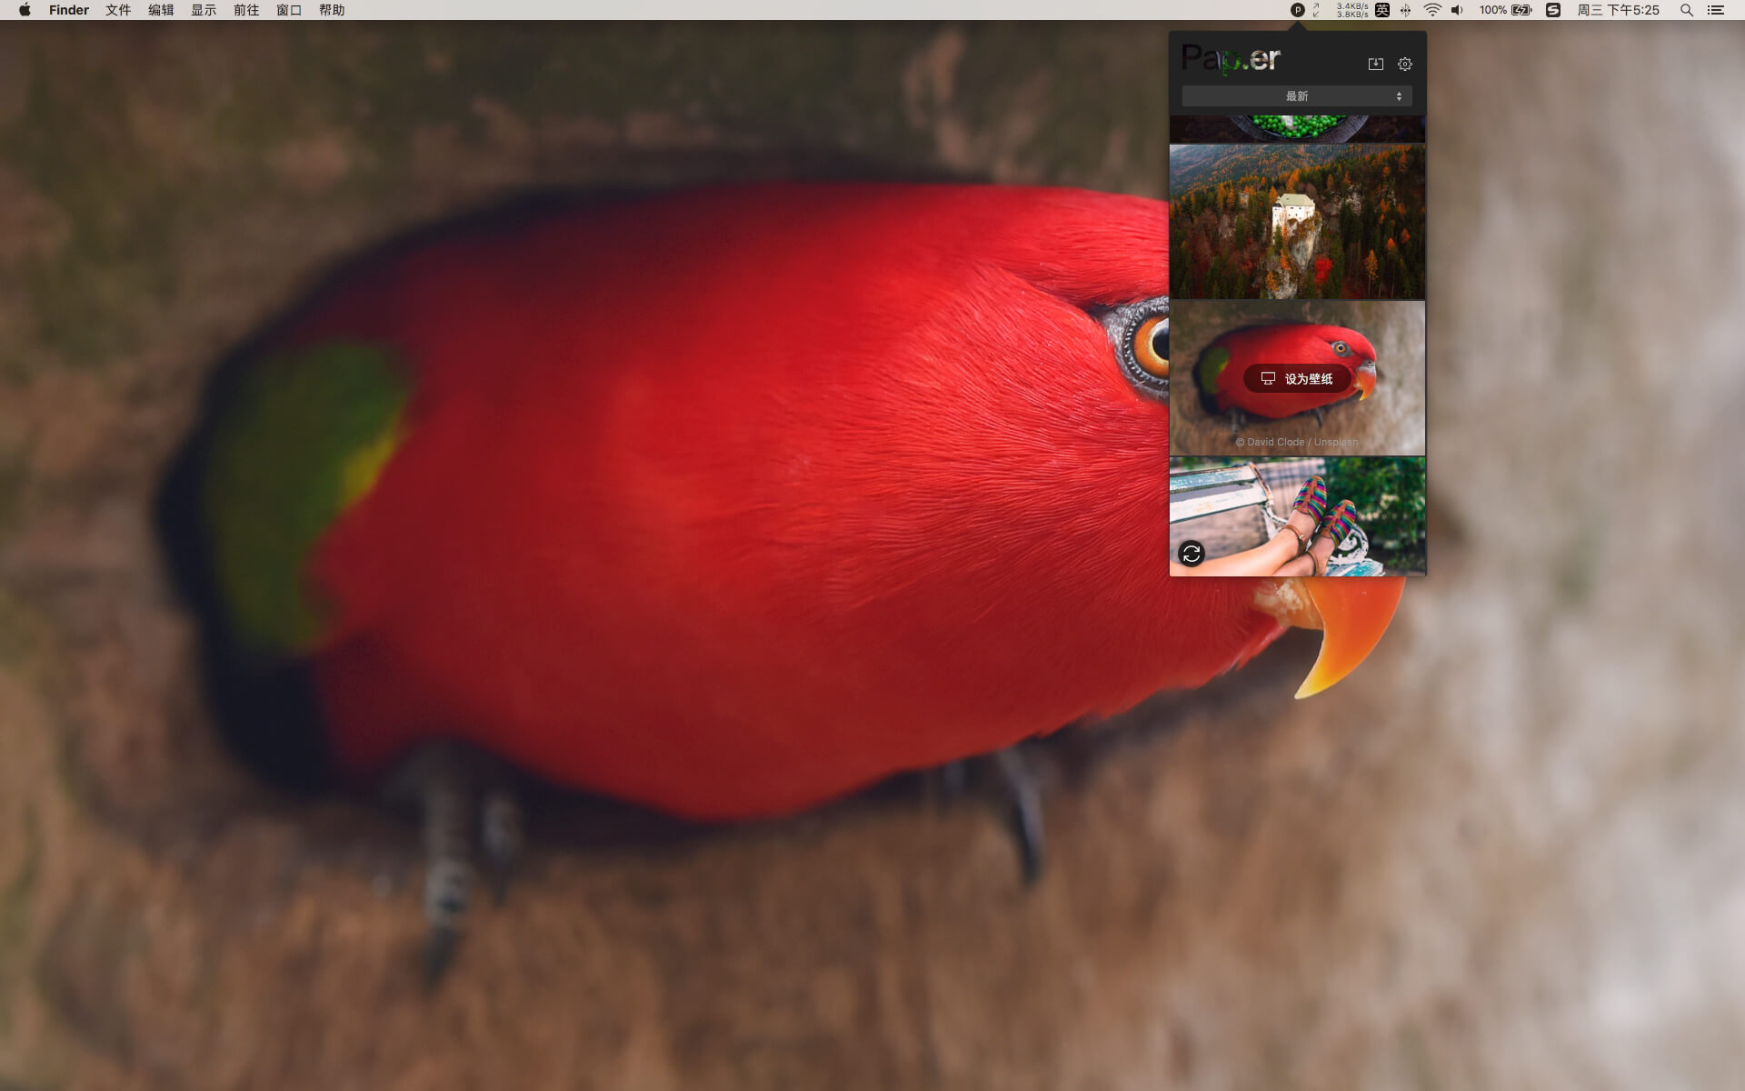Click the Pap.er menu bar icon
The width and height of the screenshot is (1745, 1091).
tap(1298, 10)
